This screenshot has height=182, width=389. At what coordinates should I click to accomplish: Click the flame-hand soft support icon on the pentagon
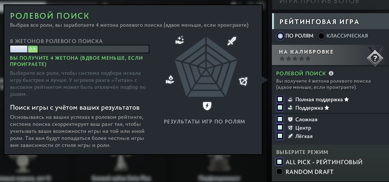coord(170,80)
